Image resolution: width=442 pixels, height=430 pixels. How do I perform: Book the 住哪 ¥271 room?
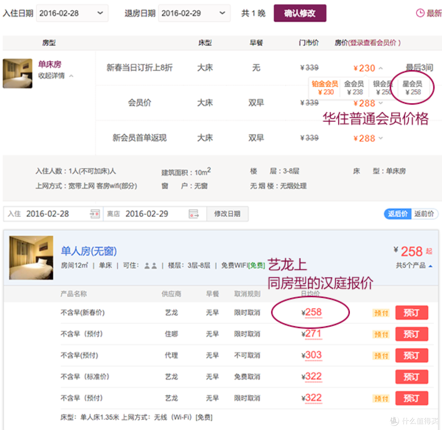click(412, 334)
